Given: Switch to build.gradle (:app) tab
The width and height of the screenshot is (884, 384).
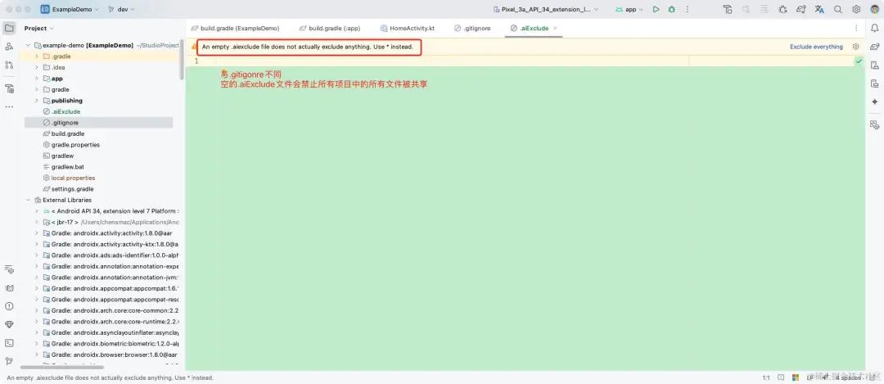Looking at the screenshot, I should [330, 28].
